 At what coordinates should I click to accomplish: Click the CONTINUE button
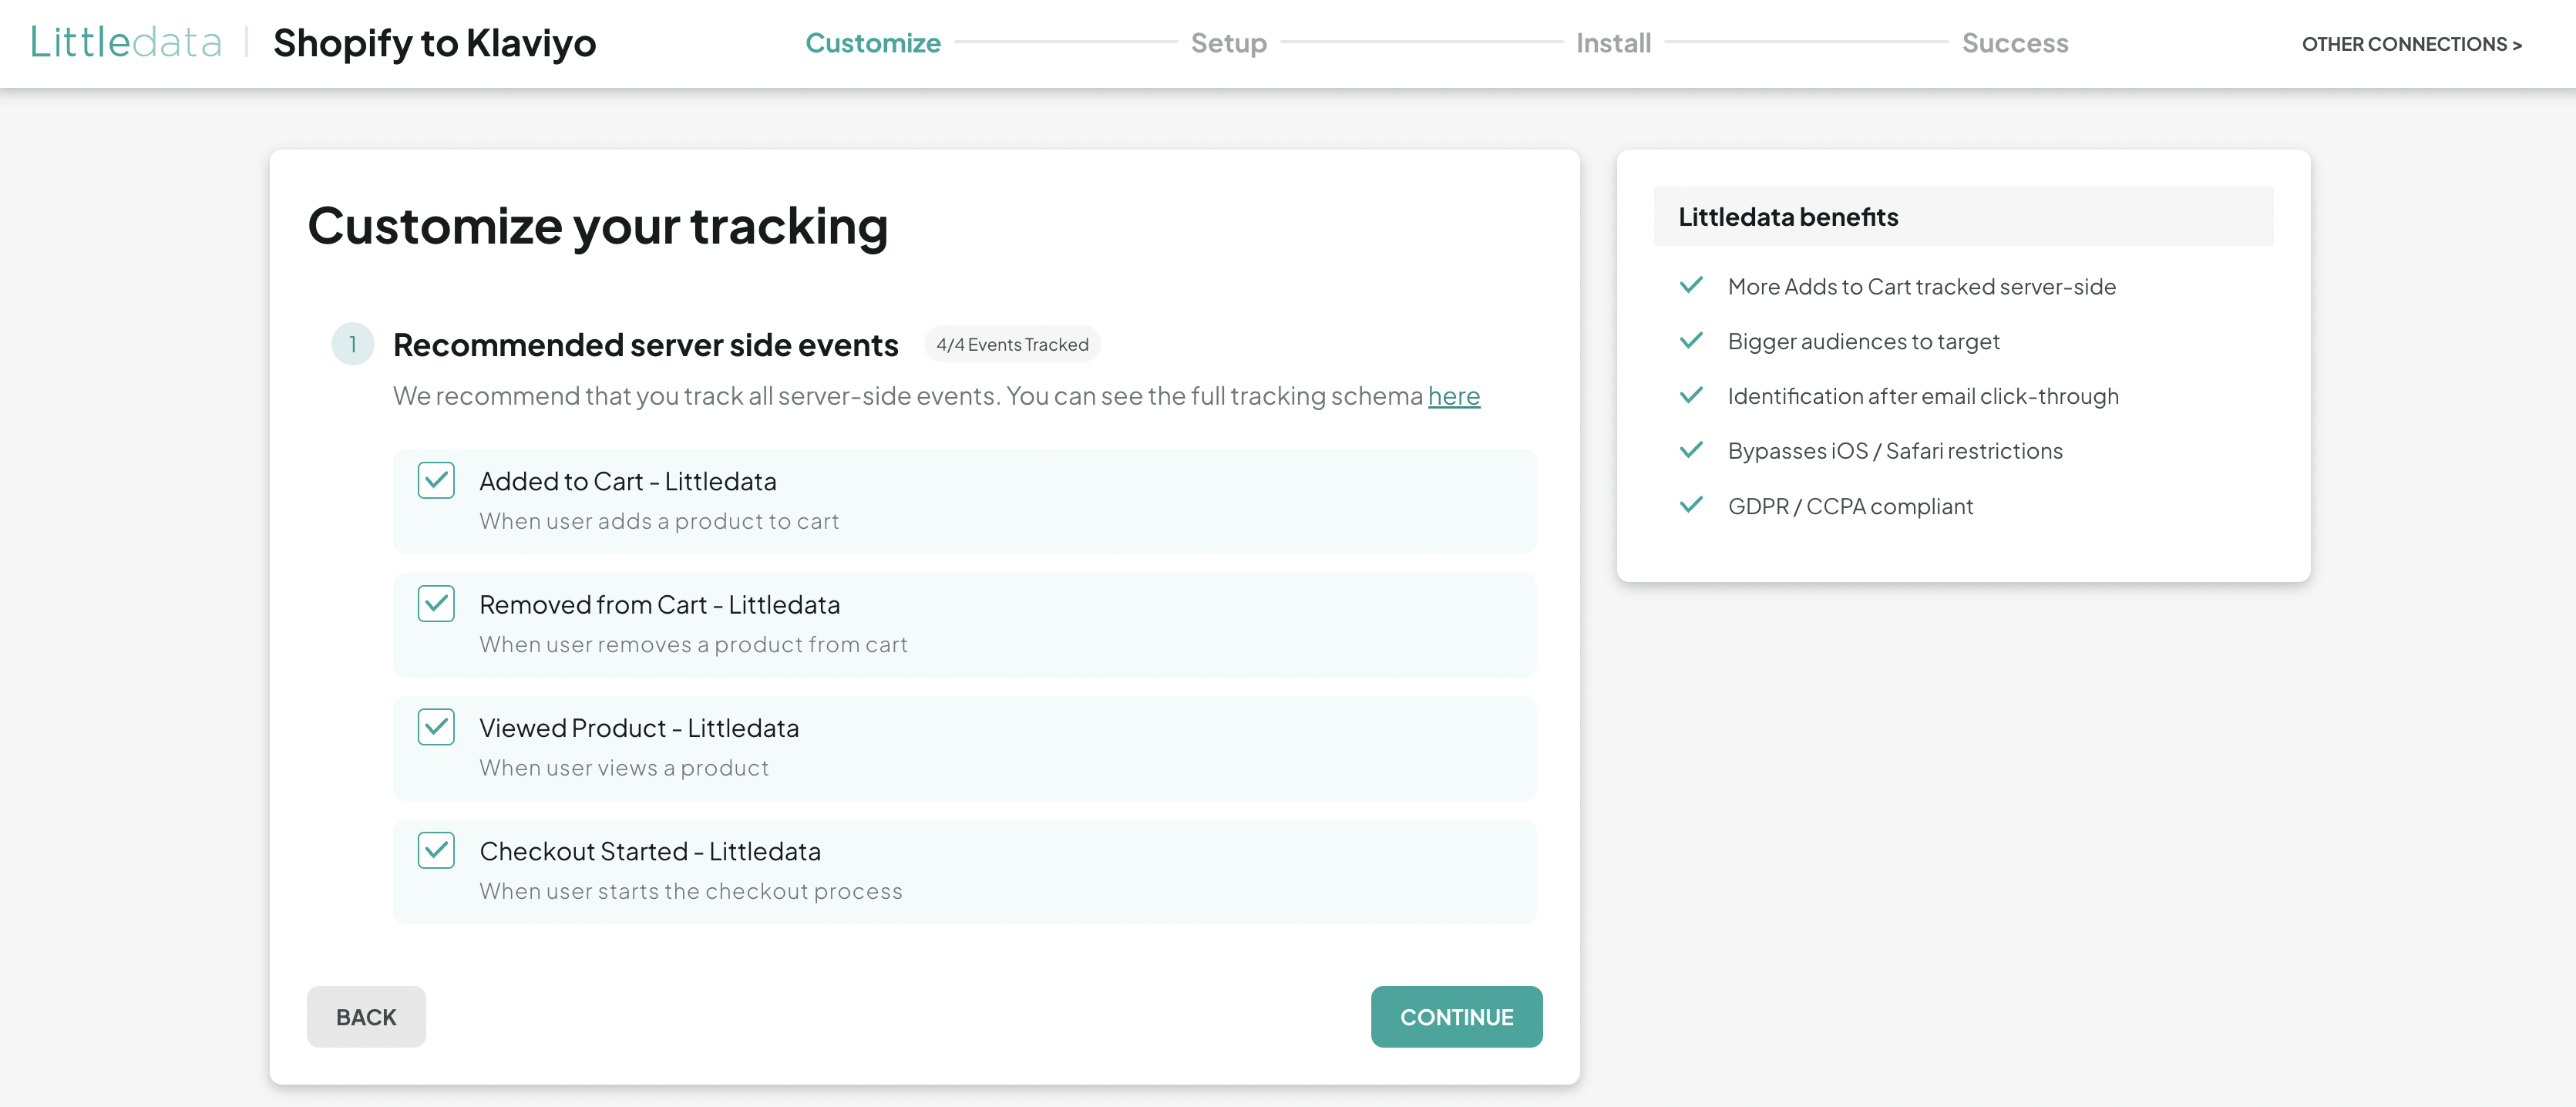point(1456,1017)
